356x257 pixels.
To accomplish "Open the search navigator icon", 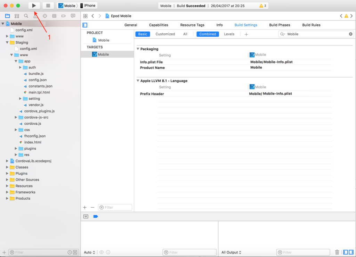I will pos(26,16).
